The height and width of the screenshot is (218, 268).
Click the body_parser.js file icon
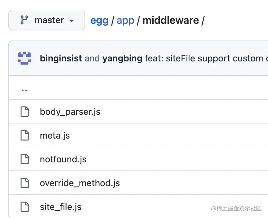[25, 112]
